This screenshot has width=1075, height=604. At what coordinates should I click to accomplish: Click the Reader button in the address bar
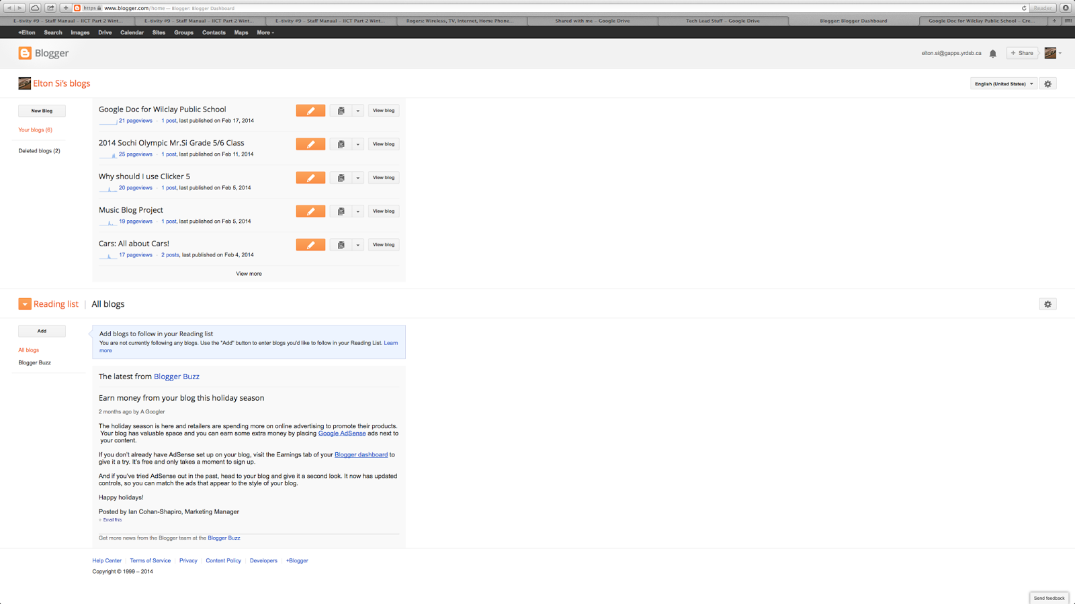coord(1043,8)
